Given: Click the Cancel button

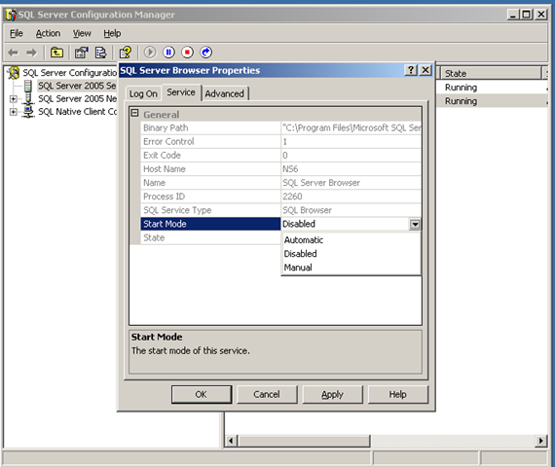Looking at the screenshot, I should click(x=267, y=394).
